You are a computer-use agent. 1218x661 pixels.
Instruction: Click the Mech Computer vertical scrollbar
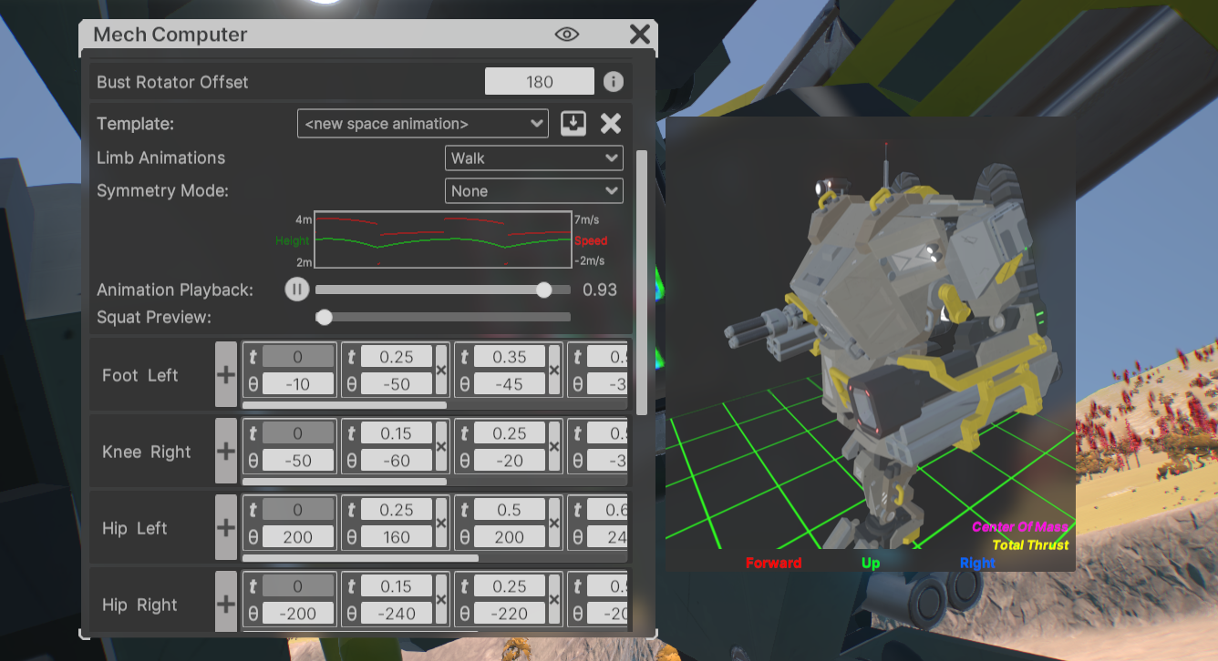[642, 282]
